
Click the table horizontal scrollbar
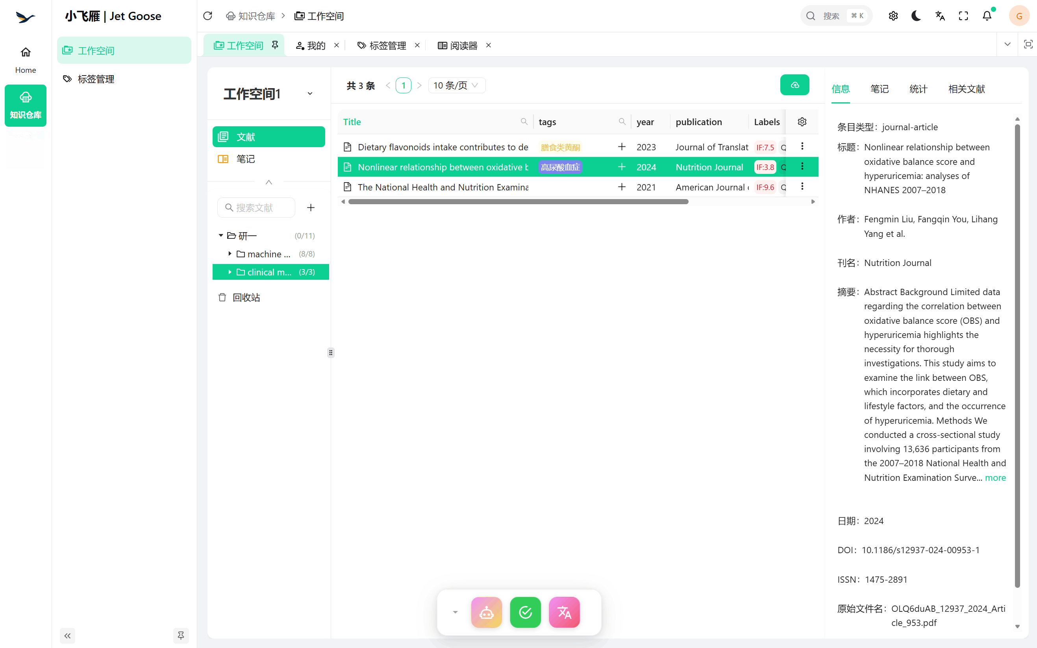(x=518, y=201)
